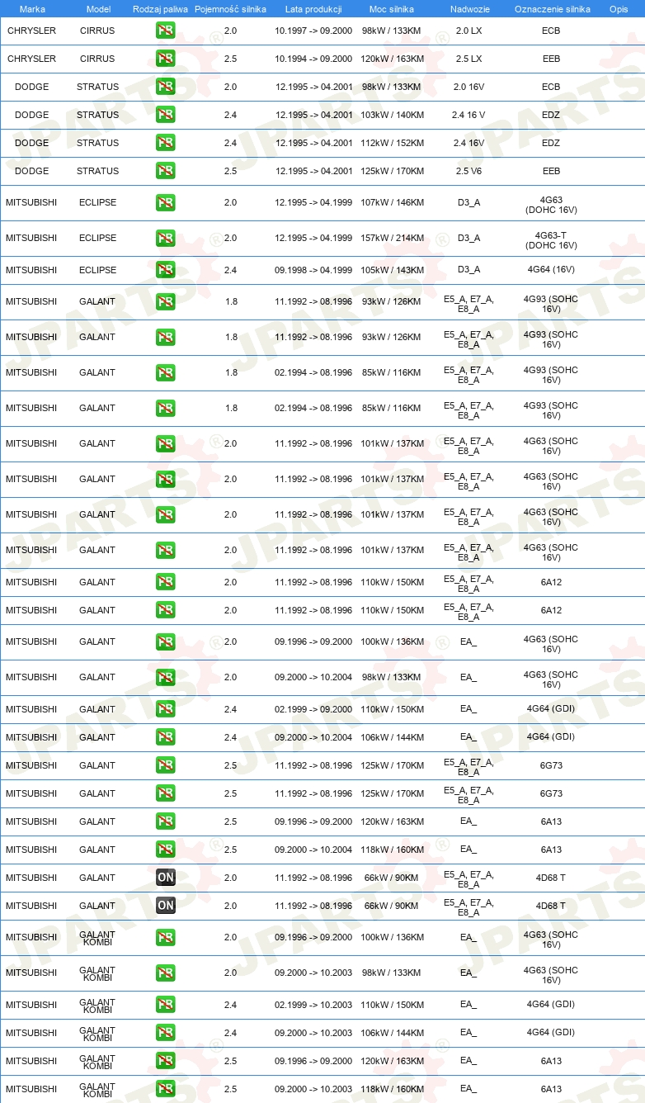Select production years 02.1999 -> 10.2003
This screenshot has width=645, height=1103.
tap(313, 1005)
